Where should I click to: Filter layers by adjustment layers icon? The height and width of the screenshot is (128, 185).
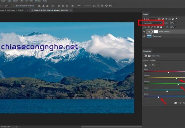click(x=163, y=19)
